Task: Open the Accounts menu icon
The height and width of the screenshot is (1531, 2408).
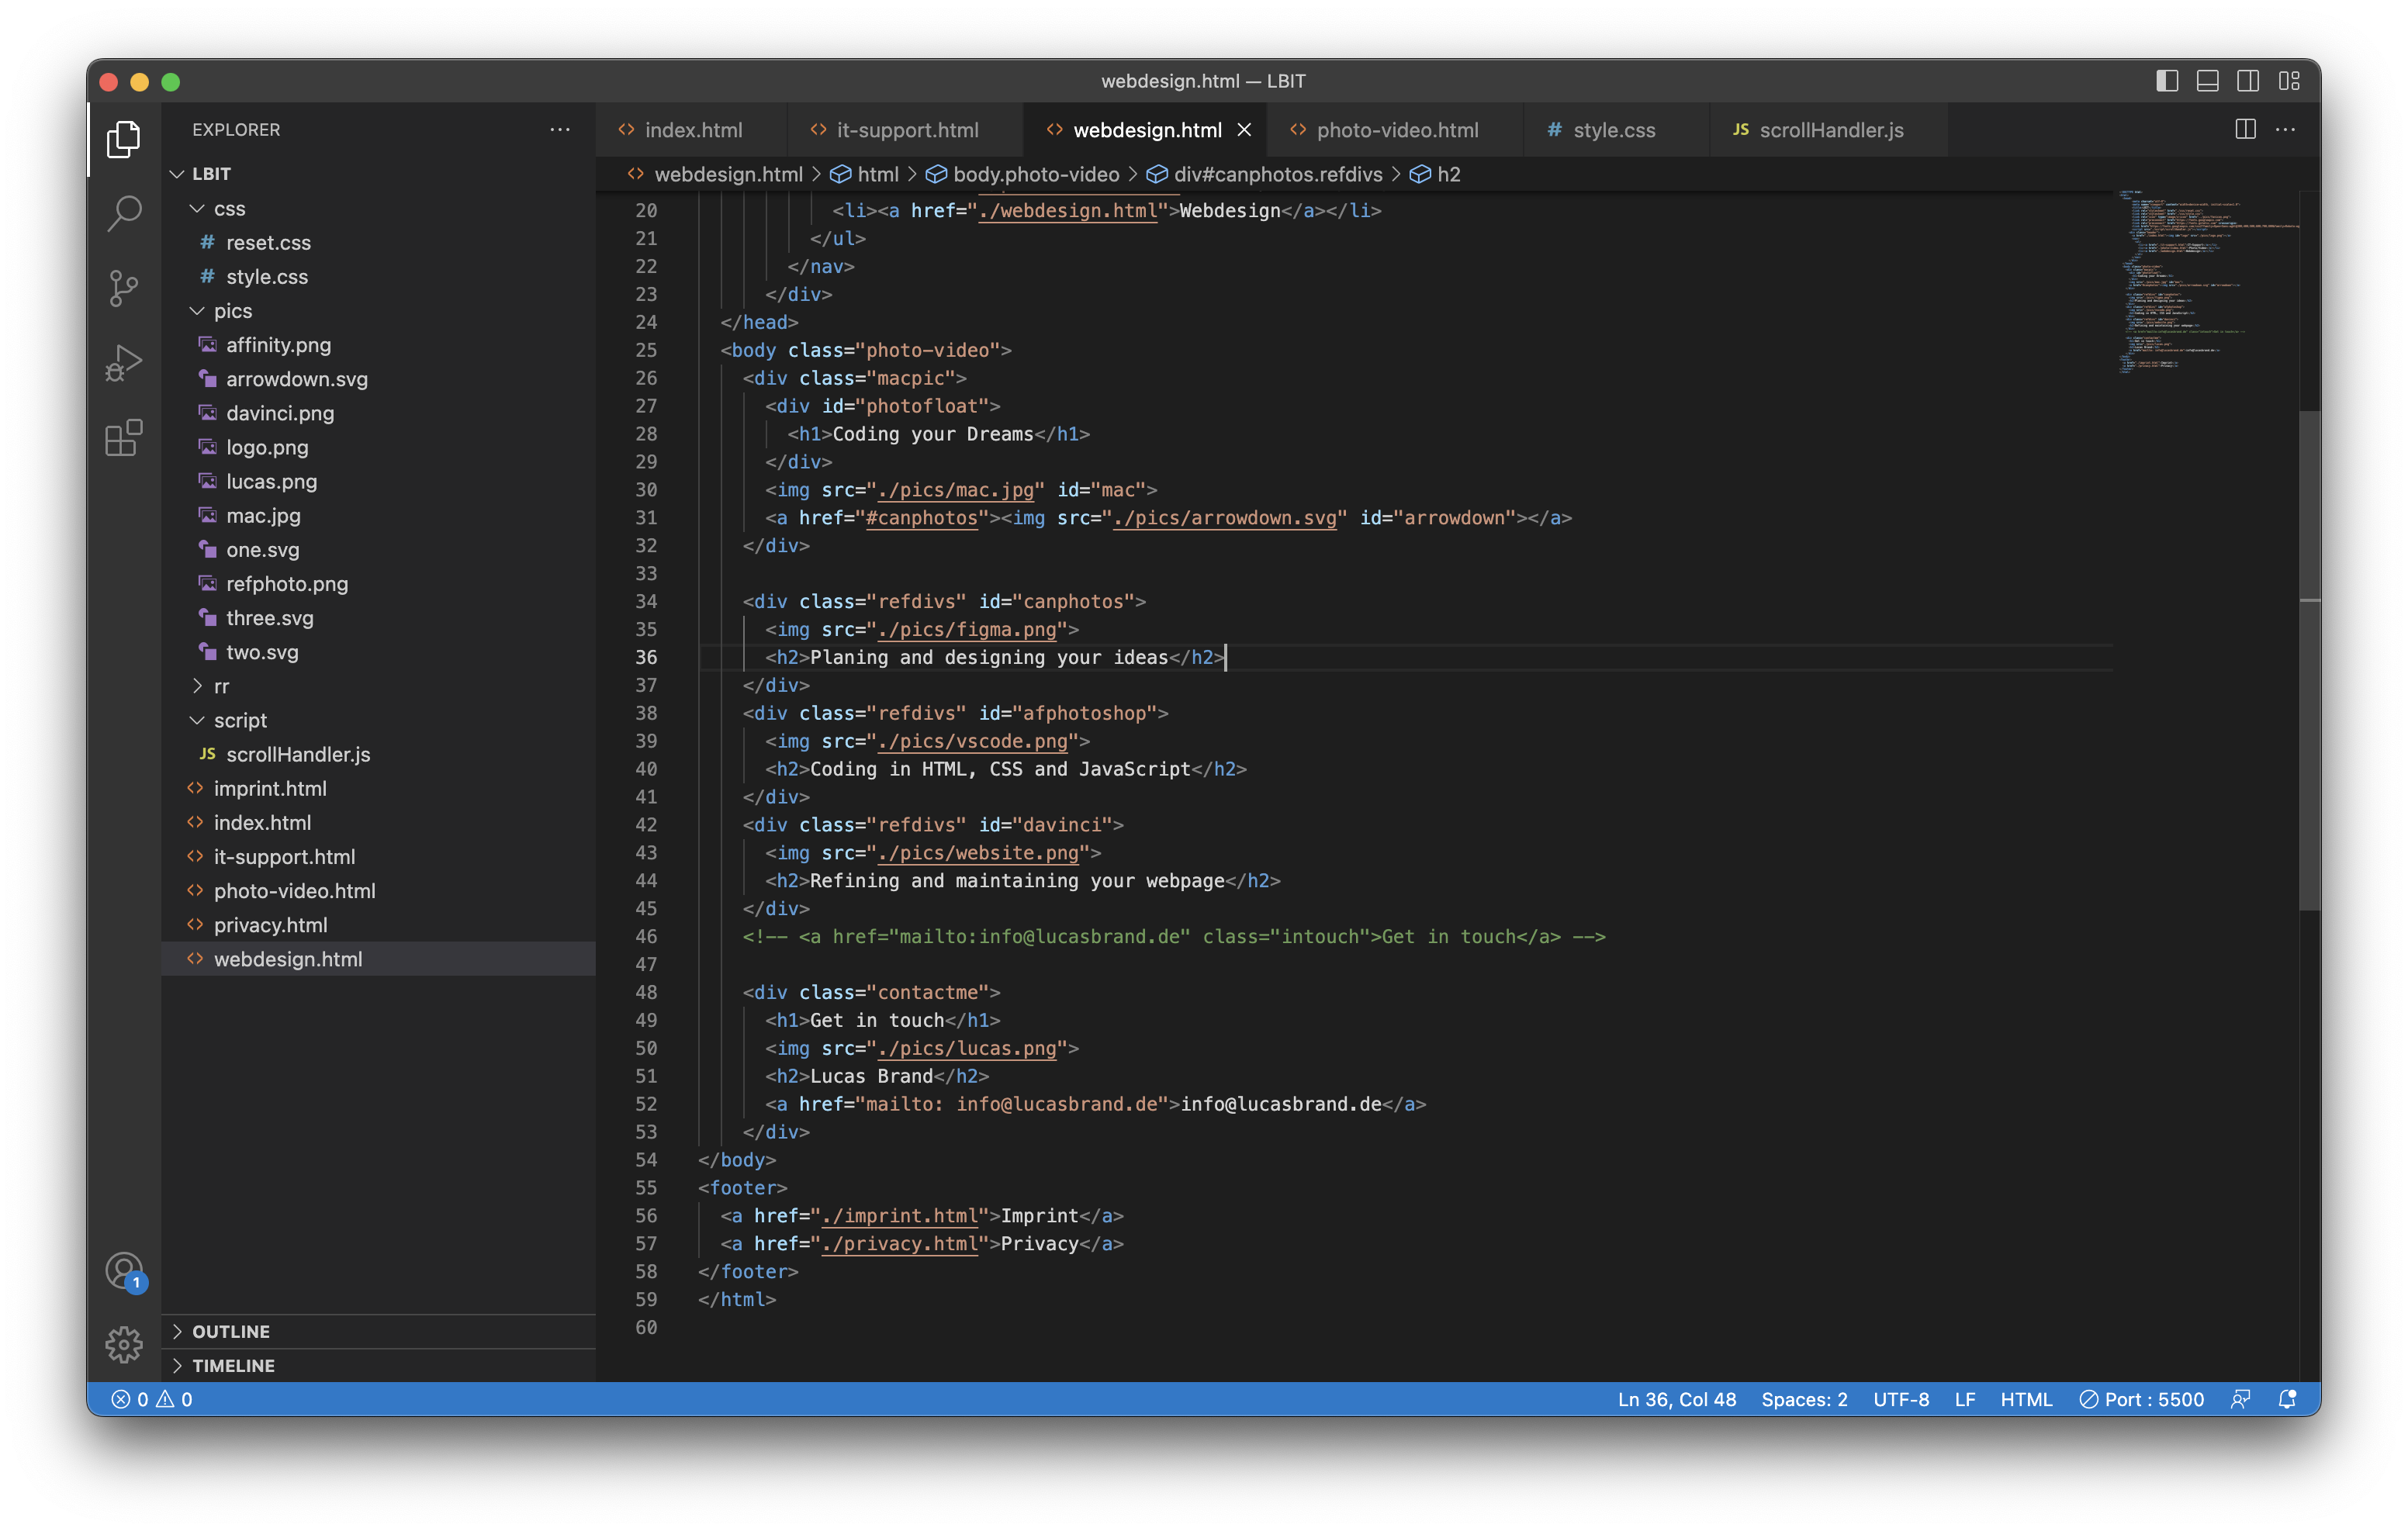Action: [124, 1272]
